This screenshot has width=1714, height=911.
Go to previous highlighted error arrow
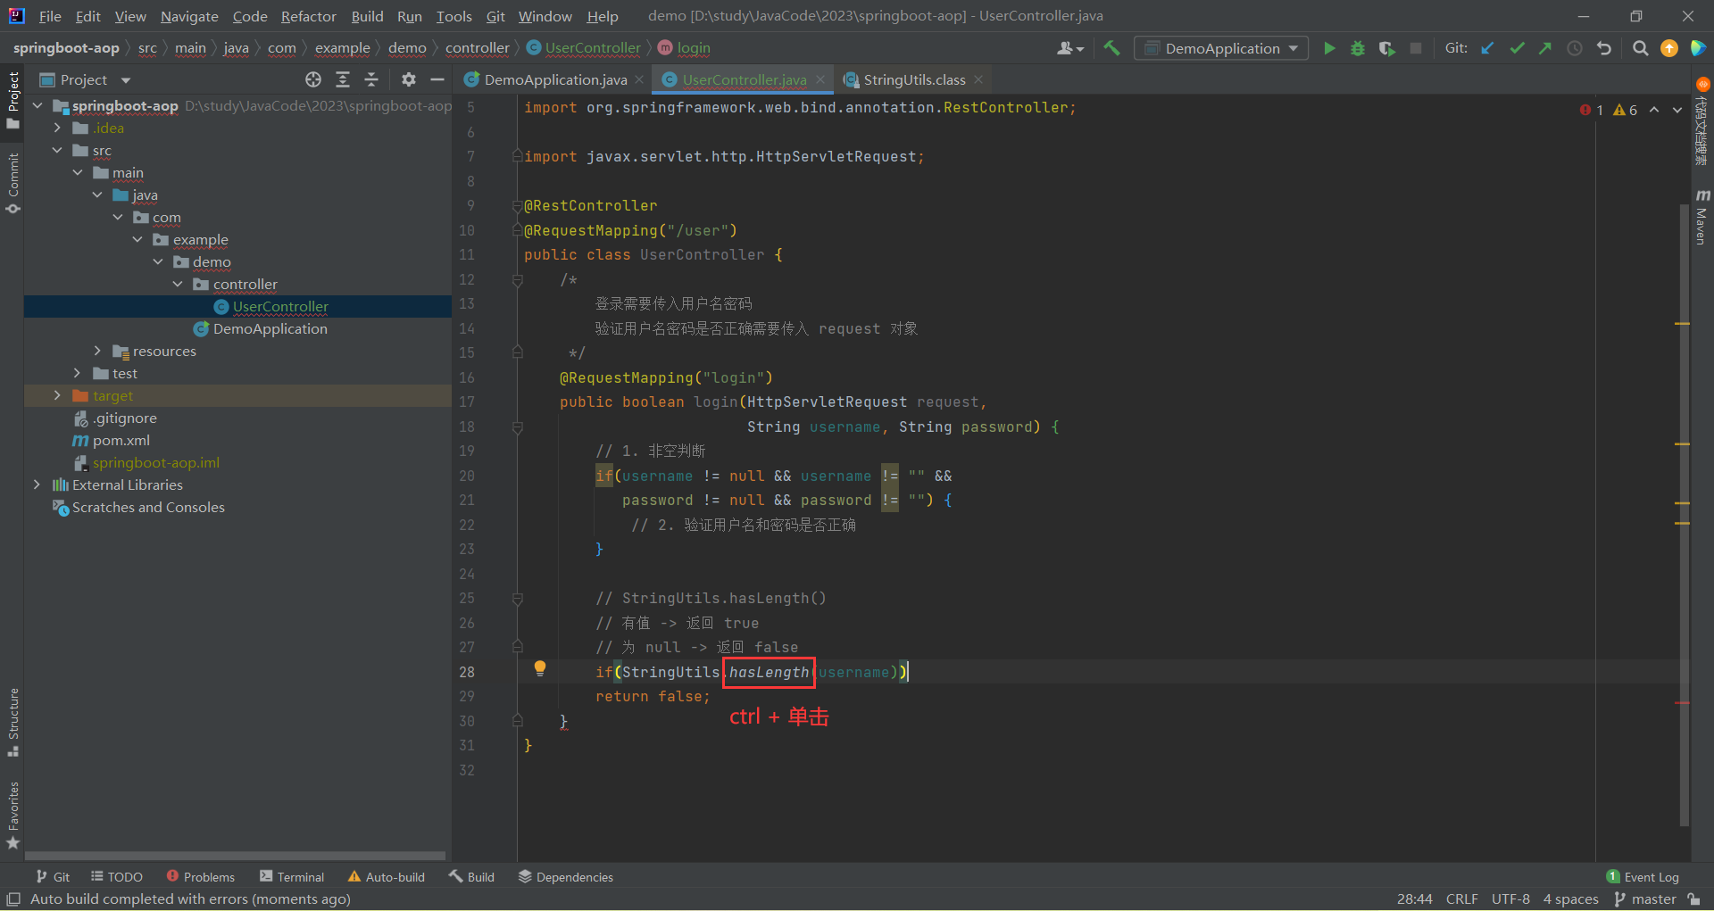[1654, 110]
